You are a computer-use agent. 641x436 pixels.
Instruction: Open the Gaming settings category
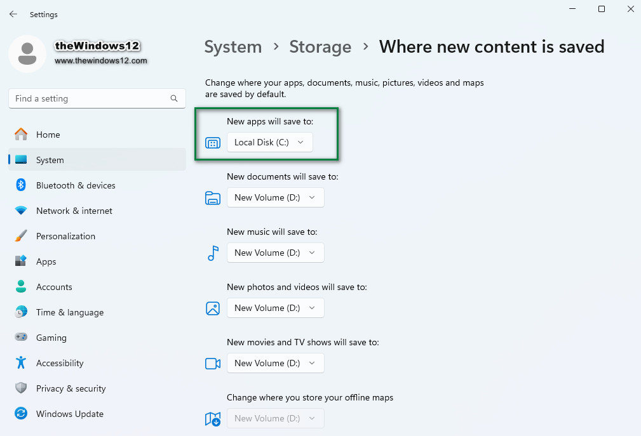pos(97,337)
